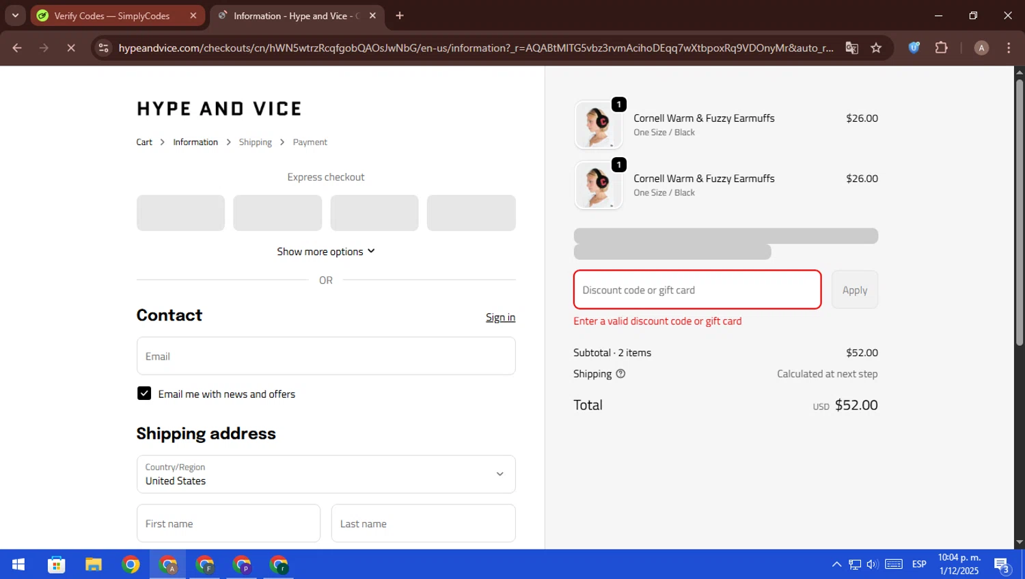Open Chrome profile P taskbar icon
1025x579 pixels.
[x=241, y=565]
